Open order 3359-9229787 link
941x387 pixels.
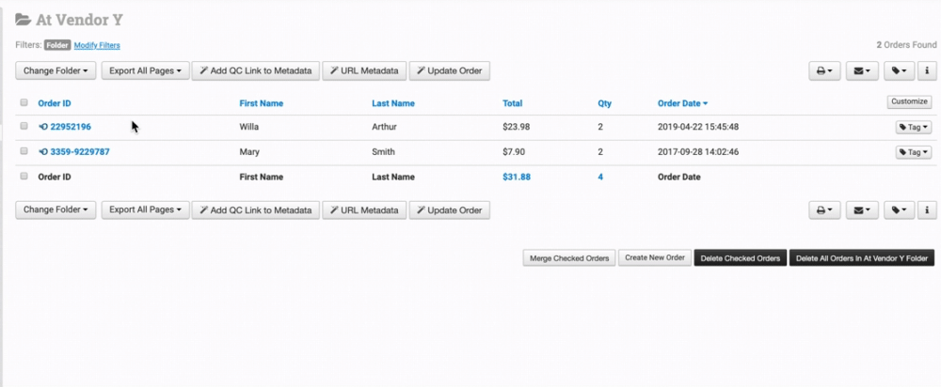coord(79,151)
